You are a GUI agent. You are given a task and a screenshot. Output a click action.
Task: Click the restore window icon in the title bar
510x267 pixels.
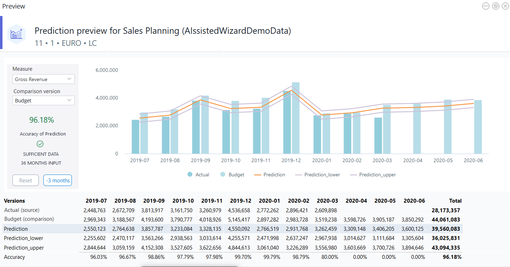495,6
